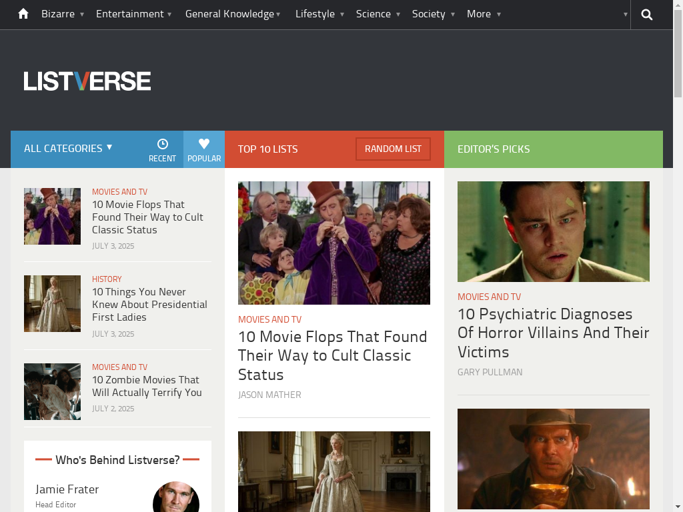Open sidebar link 10 Movie Flops
This screenshot has width=683, height=512.
coord(147,217)
